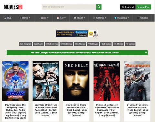The width and height of the screenshot is (155, 122).
Task: Click the green search magnifier button
Action: click(99, 7)
